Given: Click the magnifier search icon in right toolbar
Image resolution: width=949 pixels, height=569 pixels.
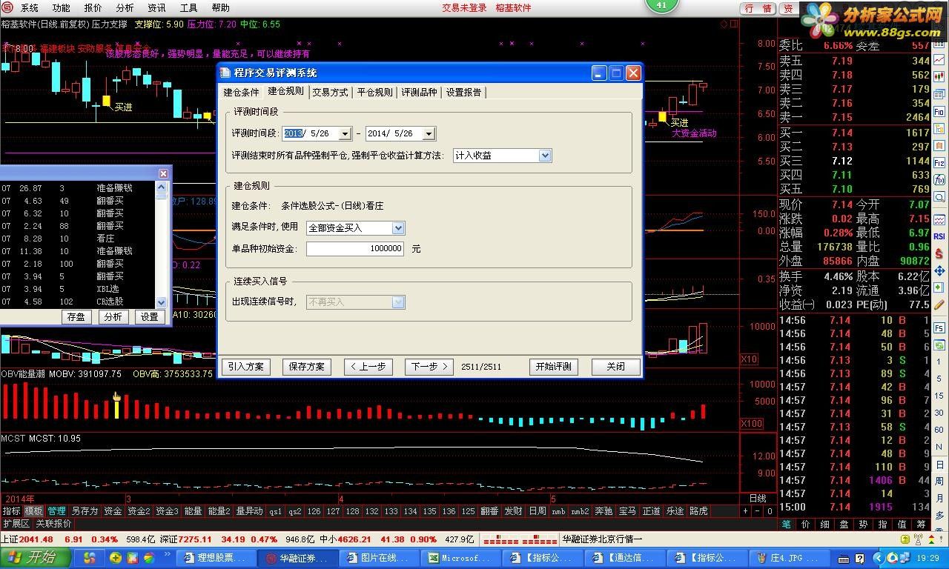Looking at the screenshot, I should tap(939, 196).
